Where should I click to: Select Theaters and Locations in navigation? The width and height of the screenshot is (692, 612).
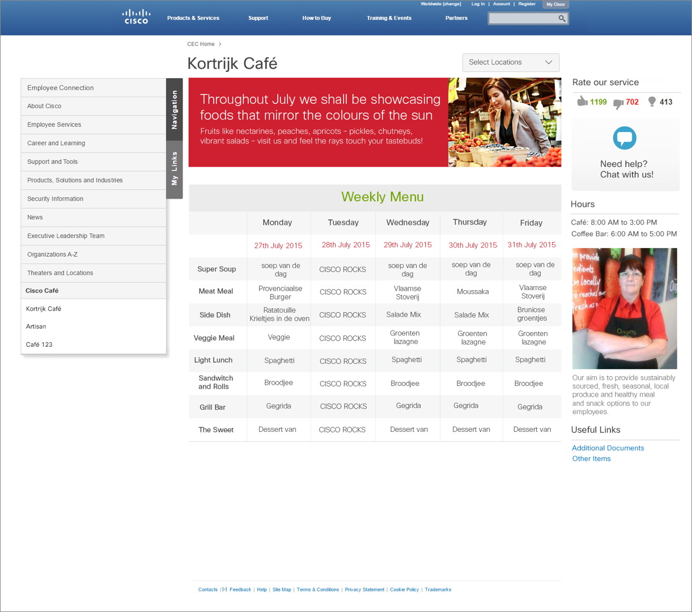pos(94,273)
